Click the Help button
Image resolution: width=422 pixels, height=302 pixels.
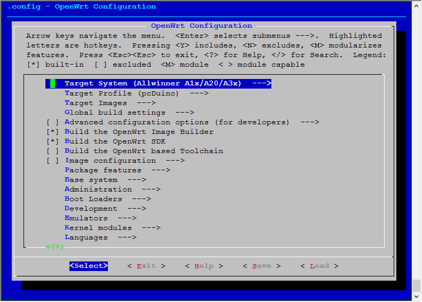click(204, 266)
